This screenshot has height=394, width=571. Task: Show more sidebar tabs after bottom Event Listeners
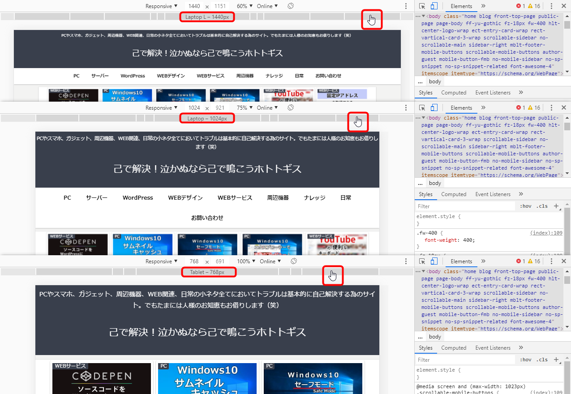(x=521, y=348)
